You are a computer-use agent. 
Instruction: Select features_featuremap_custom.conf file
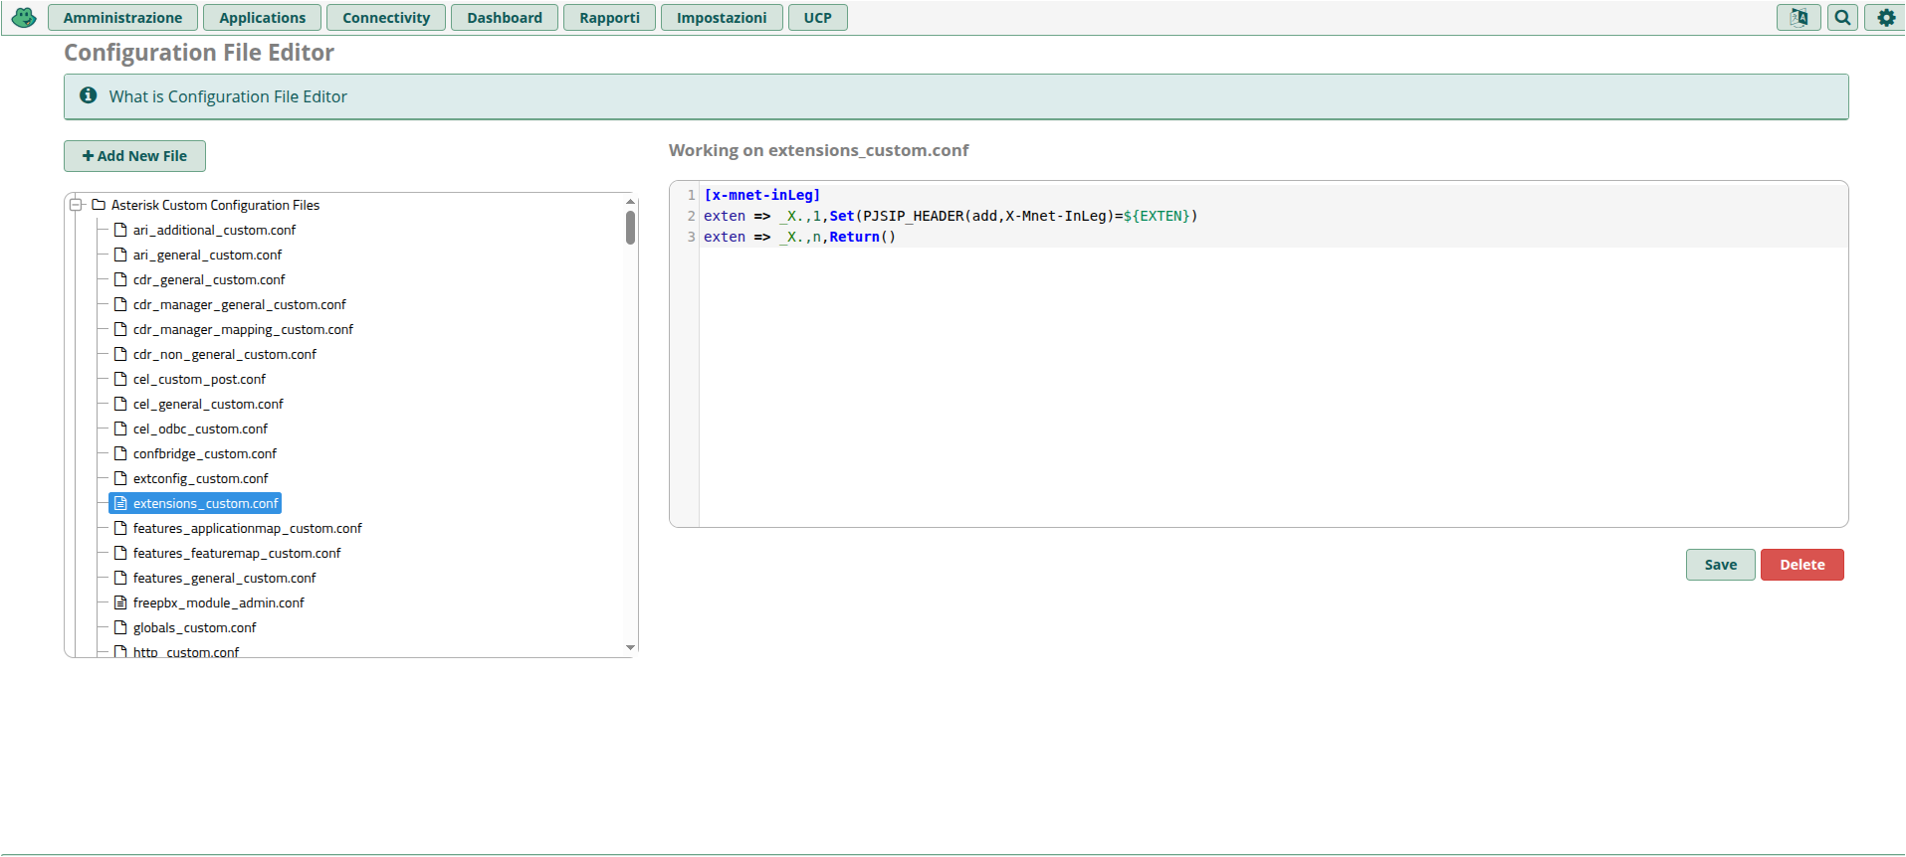pyautogui.click(x=237, y=553)
